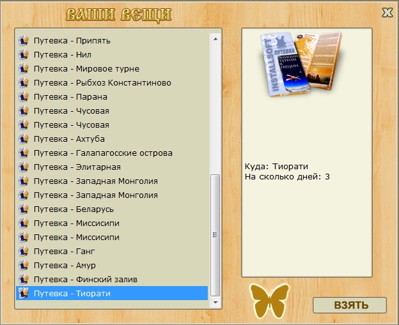
Task: Click the golden butterfly icon
Action: 270,300
